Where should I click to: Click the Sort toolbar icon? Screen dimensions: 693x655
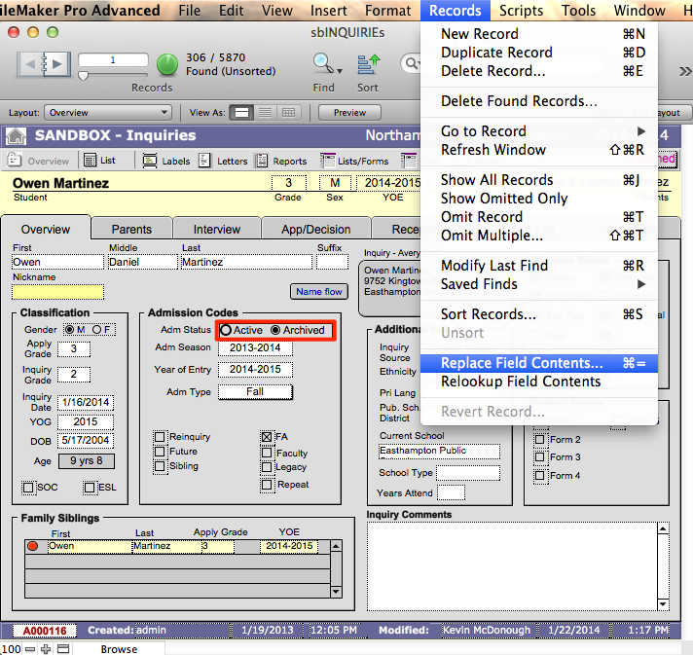368,64
